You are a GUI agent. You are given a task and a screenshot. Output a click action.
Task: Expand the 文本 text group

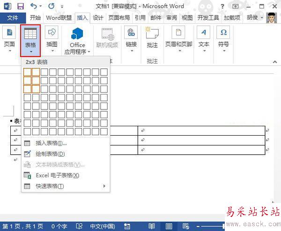point(204,39)
